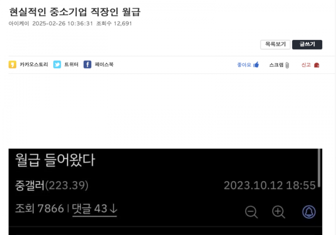Click the zoom out magnifier icon

pyautogui.click(x=251, y=212)
